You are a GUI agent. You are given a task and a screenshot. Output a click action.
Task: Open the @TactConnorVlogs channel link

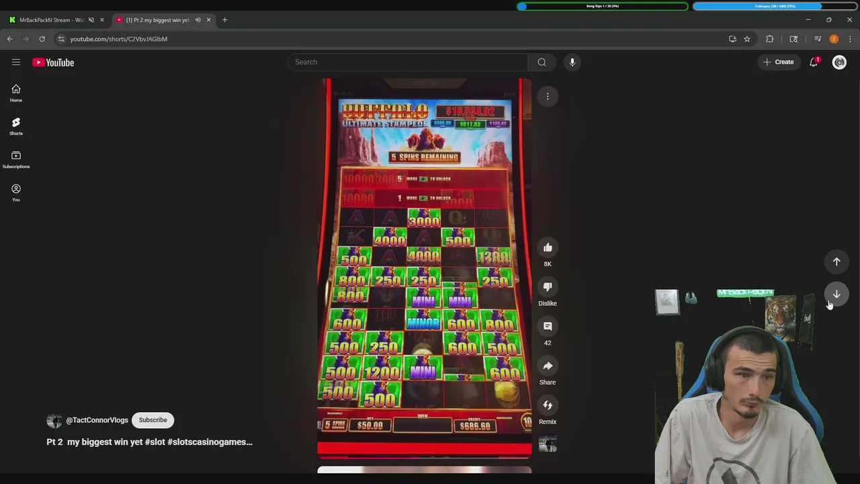coord(97,420)
